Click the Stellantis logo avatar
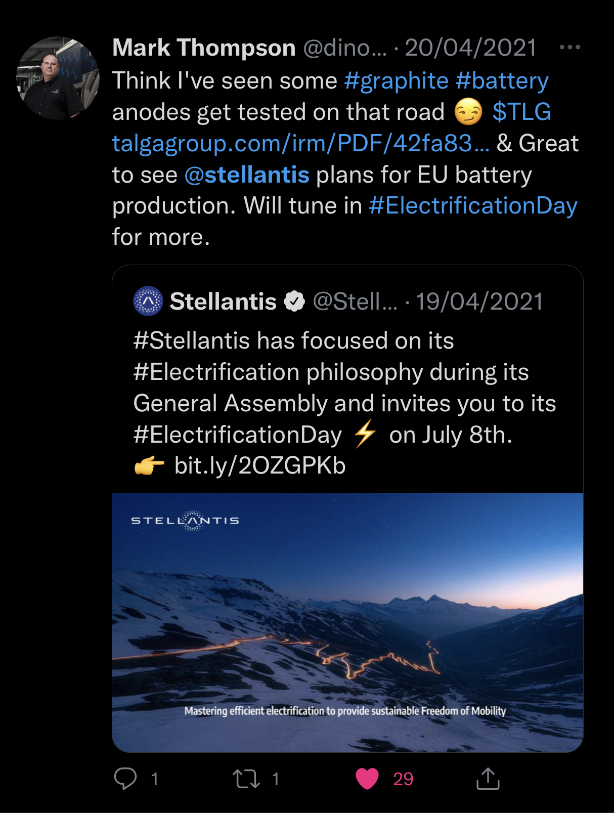Image resolution: width=614 pixels, height=813 pixels. coord(148,302)
